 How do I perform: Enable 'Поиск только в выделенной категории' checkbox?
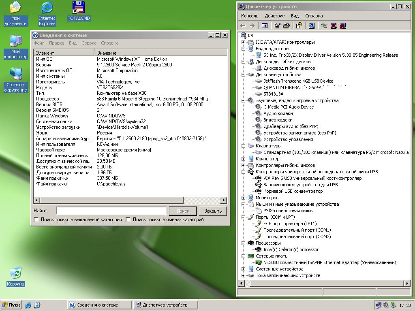click(36, 219)
